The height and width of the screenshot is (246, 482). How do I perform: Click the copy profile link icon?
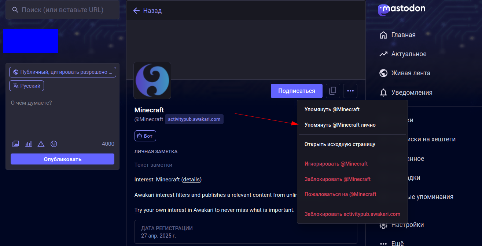tap(333, 91)
